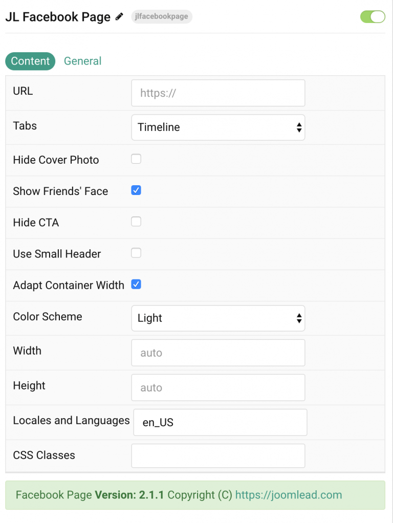Screen dimensions: 393x523
Task: Click the Height input field
Action: [218, 387]
